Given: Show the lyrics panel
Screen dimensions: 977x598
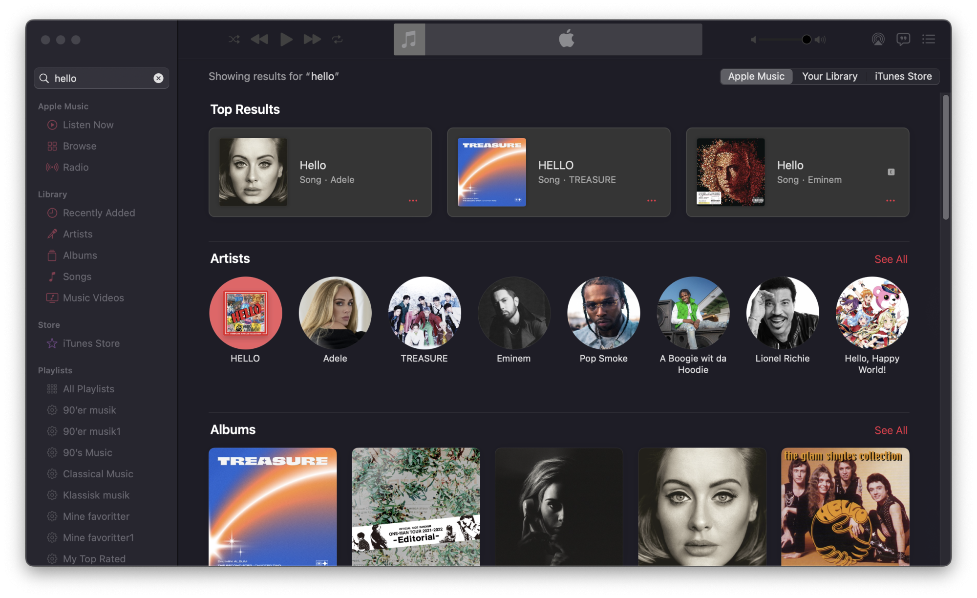Looking at the screenshot, I should 903,39.
